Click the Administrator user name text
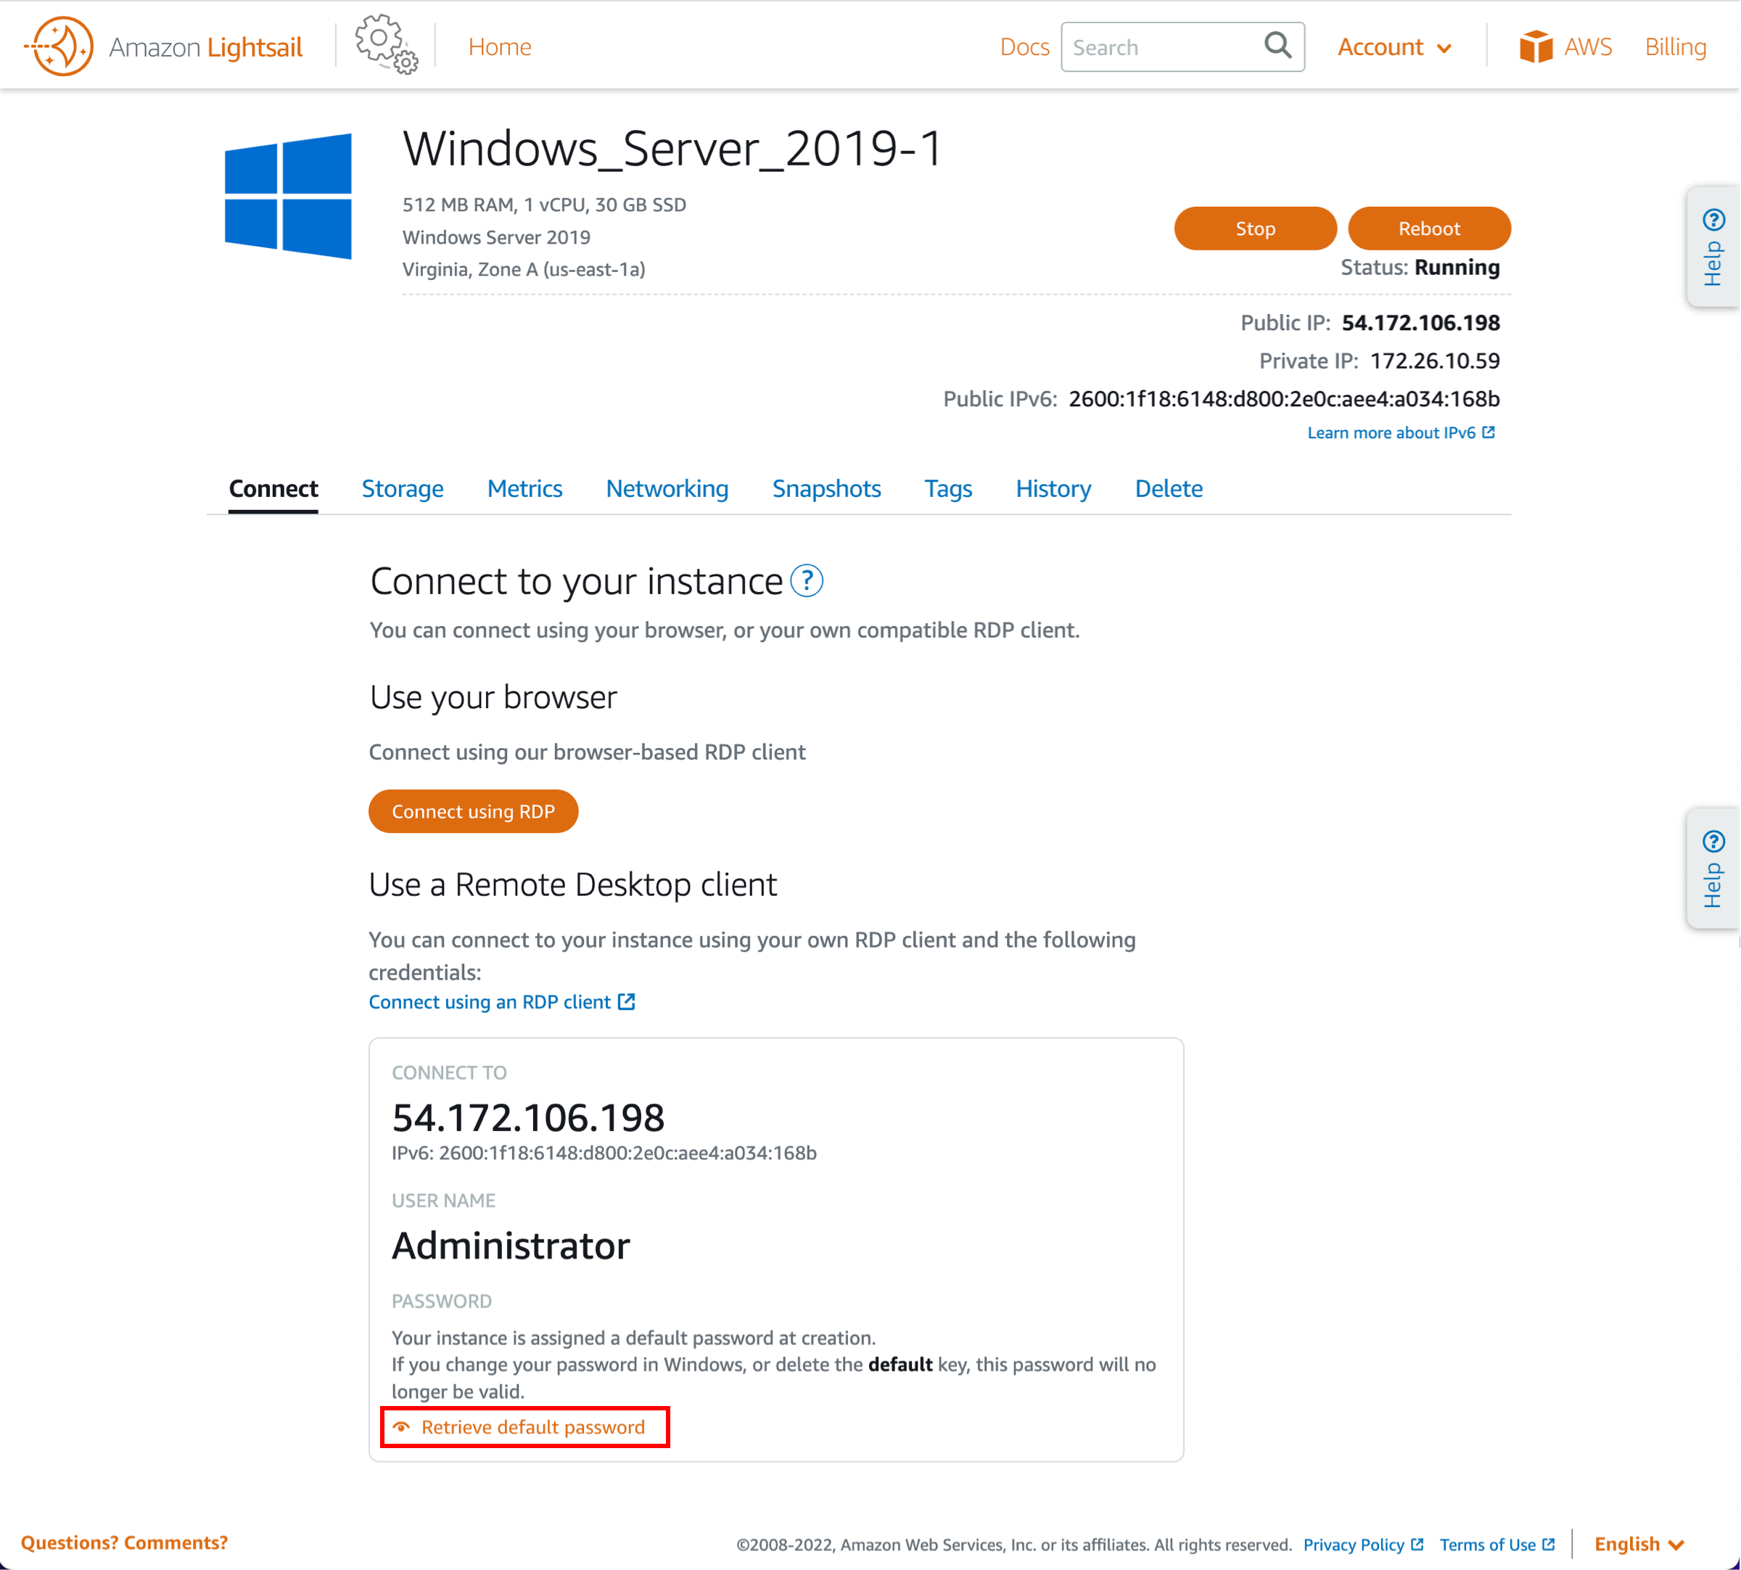This screenshot has width=1741, height=1570. click(x=511, y=1245)
